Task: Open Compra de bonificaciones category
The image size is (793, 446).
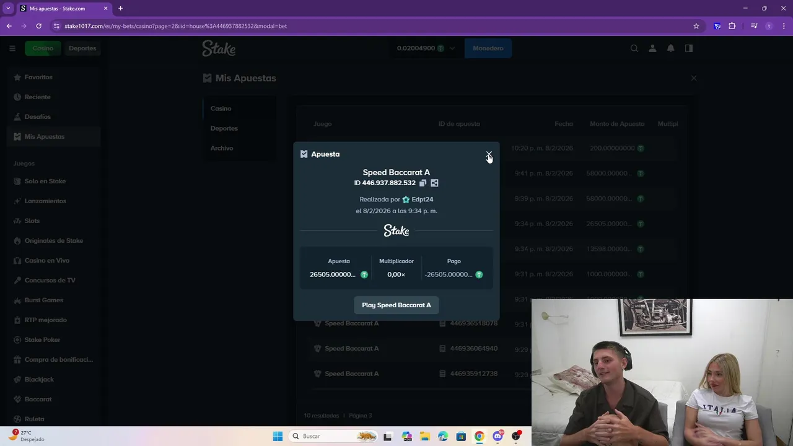Action: tap(52, 360)
